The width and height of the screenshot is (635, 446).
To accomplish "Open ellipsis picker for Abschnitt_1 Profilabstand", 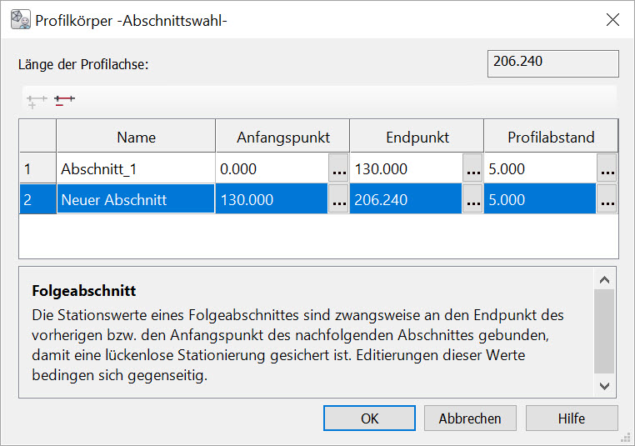I will [607, 169].
